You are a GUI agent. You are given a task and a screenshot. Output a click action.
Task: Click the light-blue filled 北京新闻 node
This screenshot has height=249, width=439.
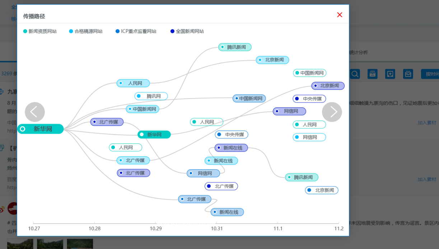tap(272, 60)
